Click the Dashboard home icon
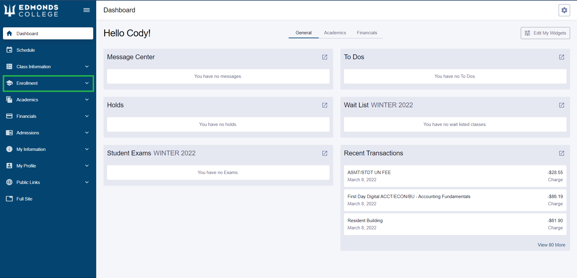Image resolution: width=577 pixels, height=278 pixels. click(x=10, y=33)
